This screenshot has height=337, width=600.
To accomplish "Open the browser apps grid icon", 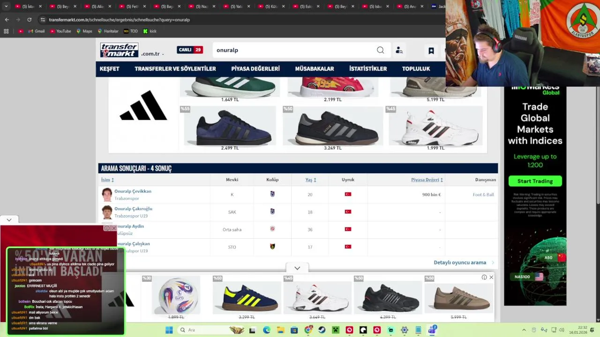I will [x=6, y=31].
